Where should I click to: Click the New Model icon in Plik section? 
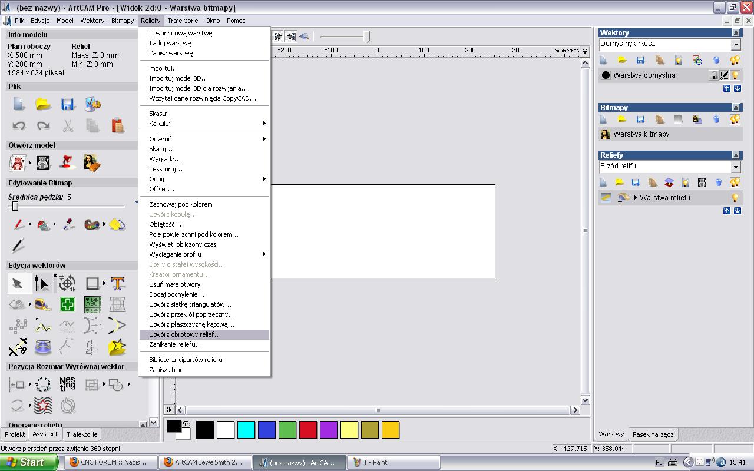tap(18, 105)
